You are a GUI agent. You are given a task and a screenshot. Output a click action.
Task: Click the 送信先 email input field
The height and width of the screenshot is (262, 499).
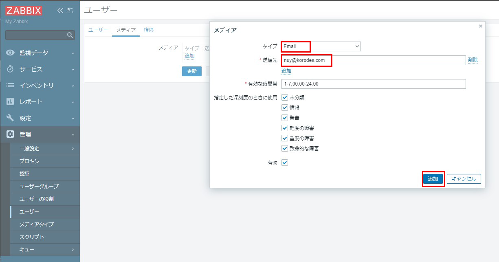tap(374, 60)
